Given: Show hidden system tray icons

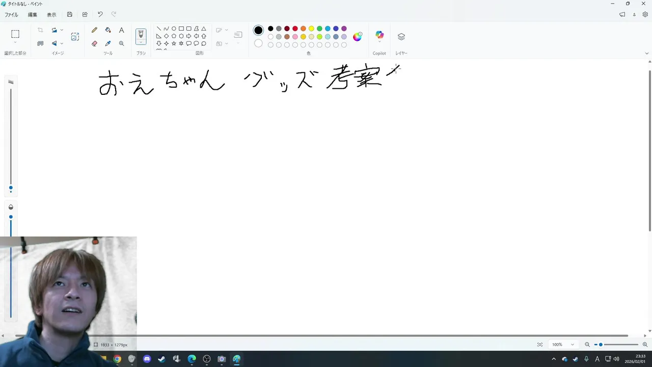Looking at the screenshot, I should (x=554, y=359).
